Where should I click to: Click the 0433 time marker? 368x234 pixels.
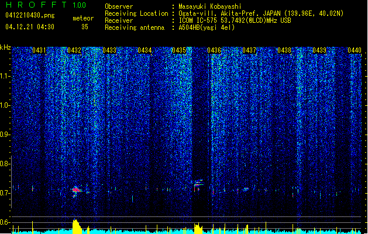[109, 50]
